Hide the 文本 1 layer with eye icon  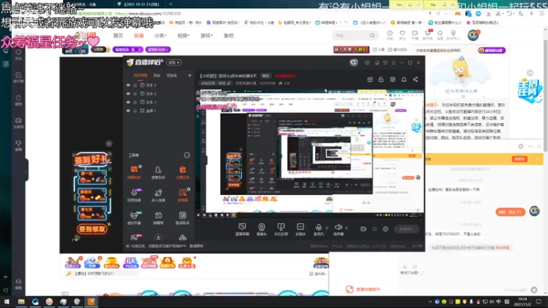point(128,102)
